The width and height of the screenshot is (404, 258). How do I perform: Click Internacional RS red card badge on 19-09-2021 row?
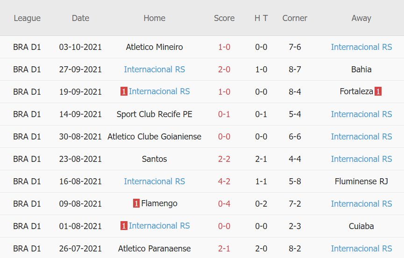(x=124, y=92)
